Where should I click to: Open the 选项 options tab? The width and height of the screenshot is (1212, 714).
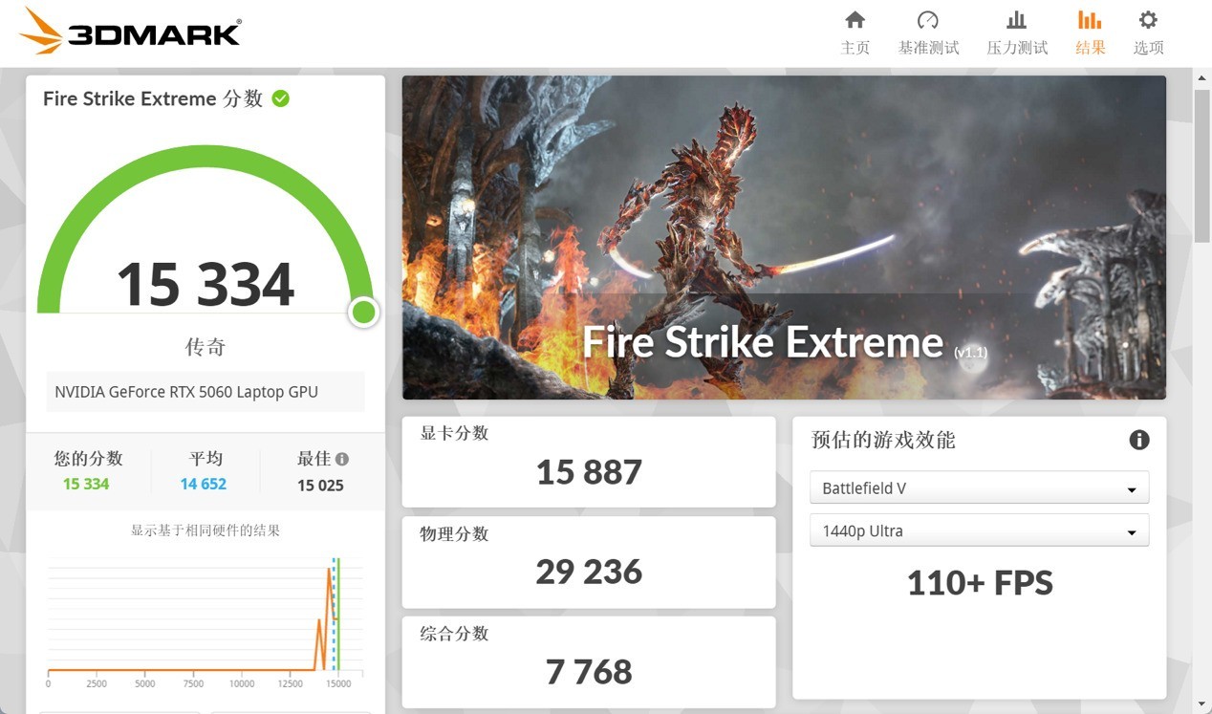(1148, 33)
